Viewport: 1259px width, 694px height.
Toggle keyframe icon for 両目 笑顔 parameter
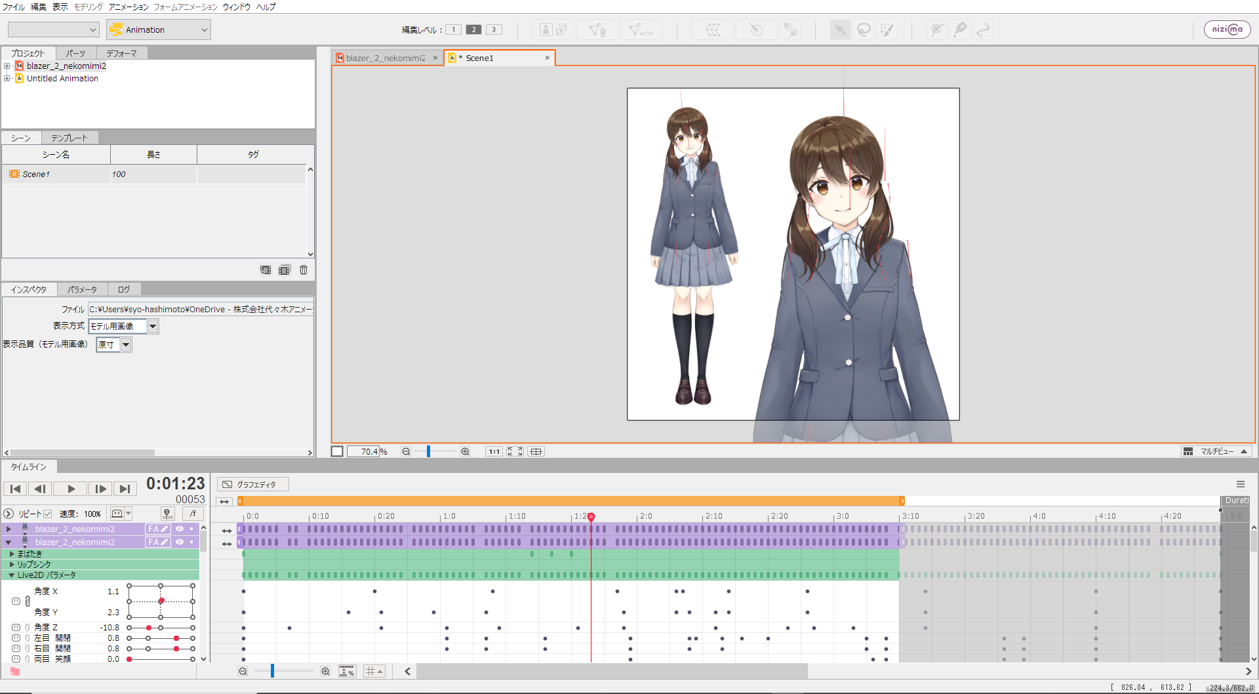coord(16,659)
